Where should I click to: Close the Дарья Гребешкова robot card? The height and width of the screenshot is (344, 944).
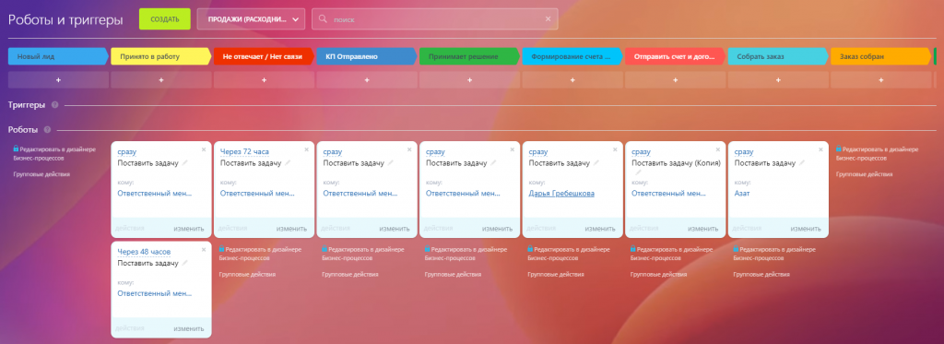coord(615,149)
